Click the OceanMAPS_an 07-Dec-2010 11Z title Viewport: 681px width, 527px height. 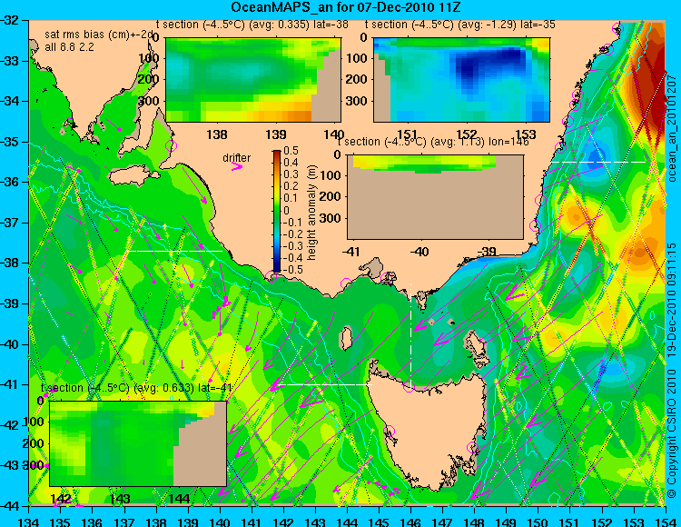point(346,7)
